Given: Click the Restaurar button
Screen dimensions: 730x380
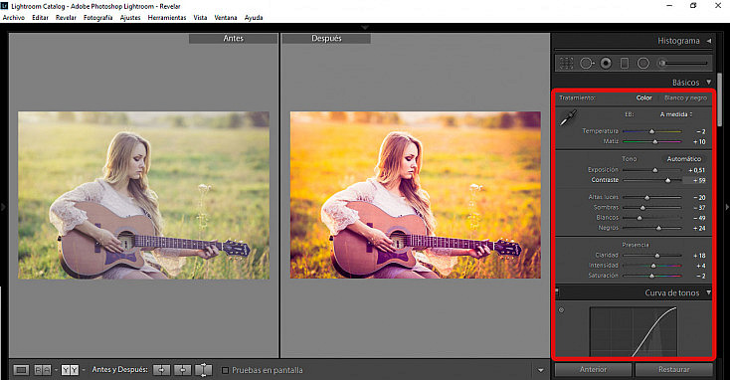Looking at the screenshot, I should pyautogui.click(x=673, y=369).
